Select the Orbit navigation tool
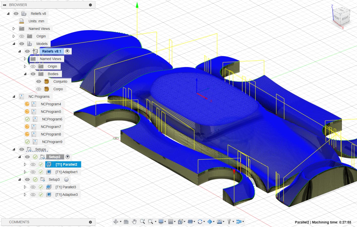The width and height of the screenshot is (357, 227). pyautogui.click(x=116, y=221)
